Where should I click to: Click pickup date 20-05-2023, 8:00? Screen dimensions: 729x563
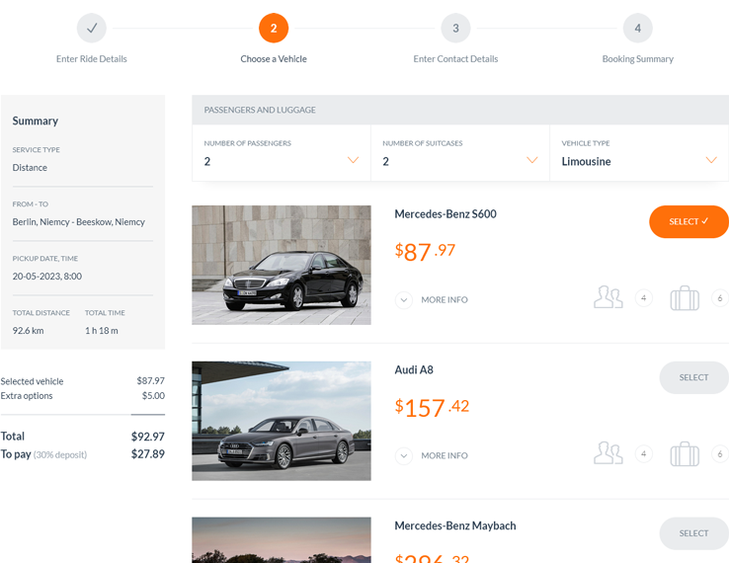(47, 277)
